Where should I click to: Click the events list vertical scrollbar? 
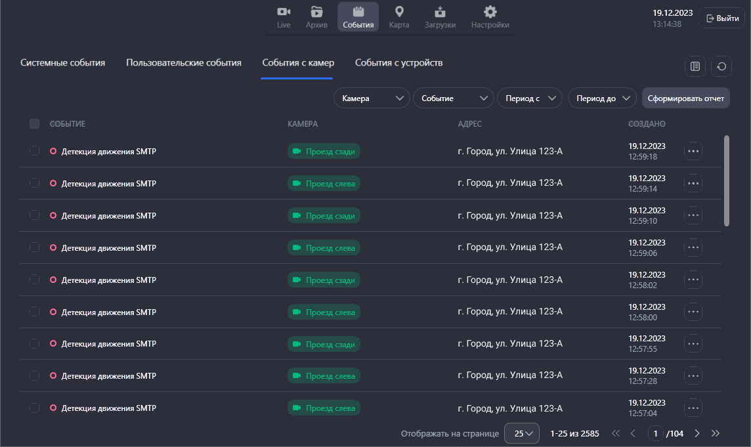click(726, 181)
